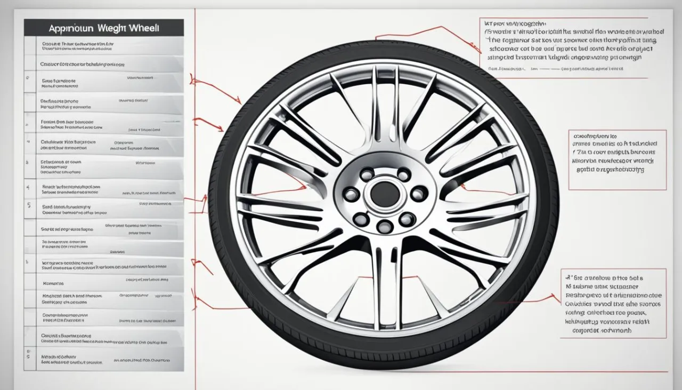This screenshot has height=390, width=682.
Task: Select the bottommost lug nut on hub
Action: click(x=384, y=227)
